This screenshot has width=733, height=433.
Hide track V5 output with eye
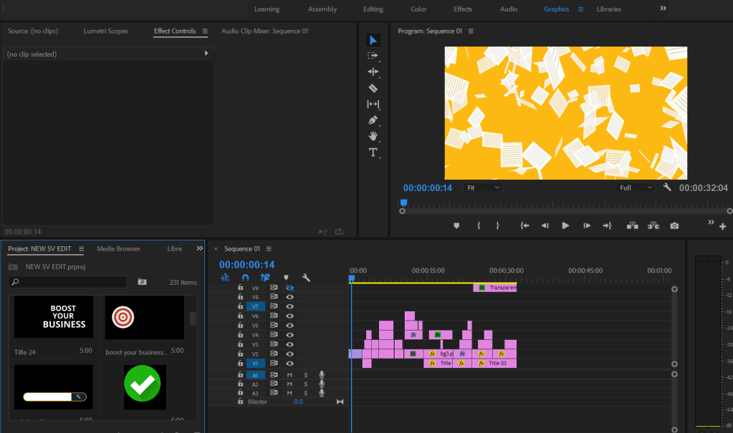coord(290,325)
